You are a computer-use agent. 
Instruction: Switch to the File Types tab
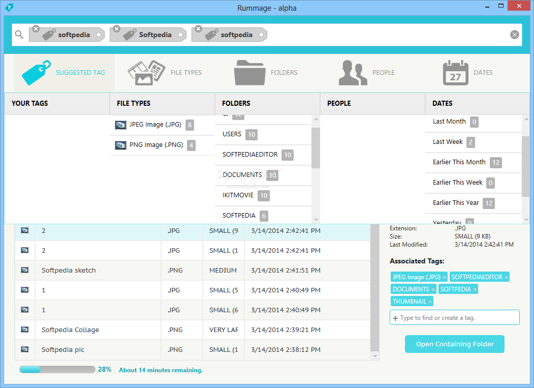tap(165, 73)
